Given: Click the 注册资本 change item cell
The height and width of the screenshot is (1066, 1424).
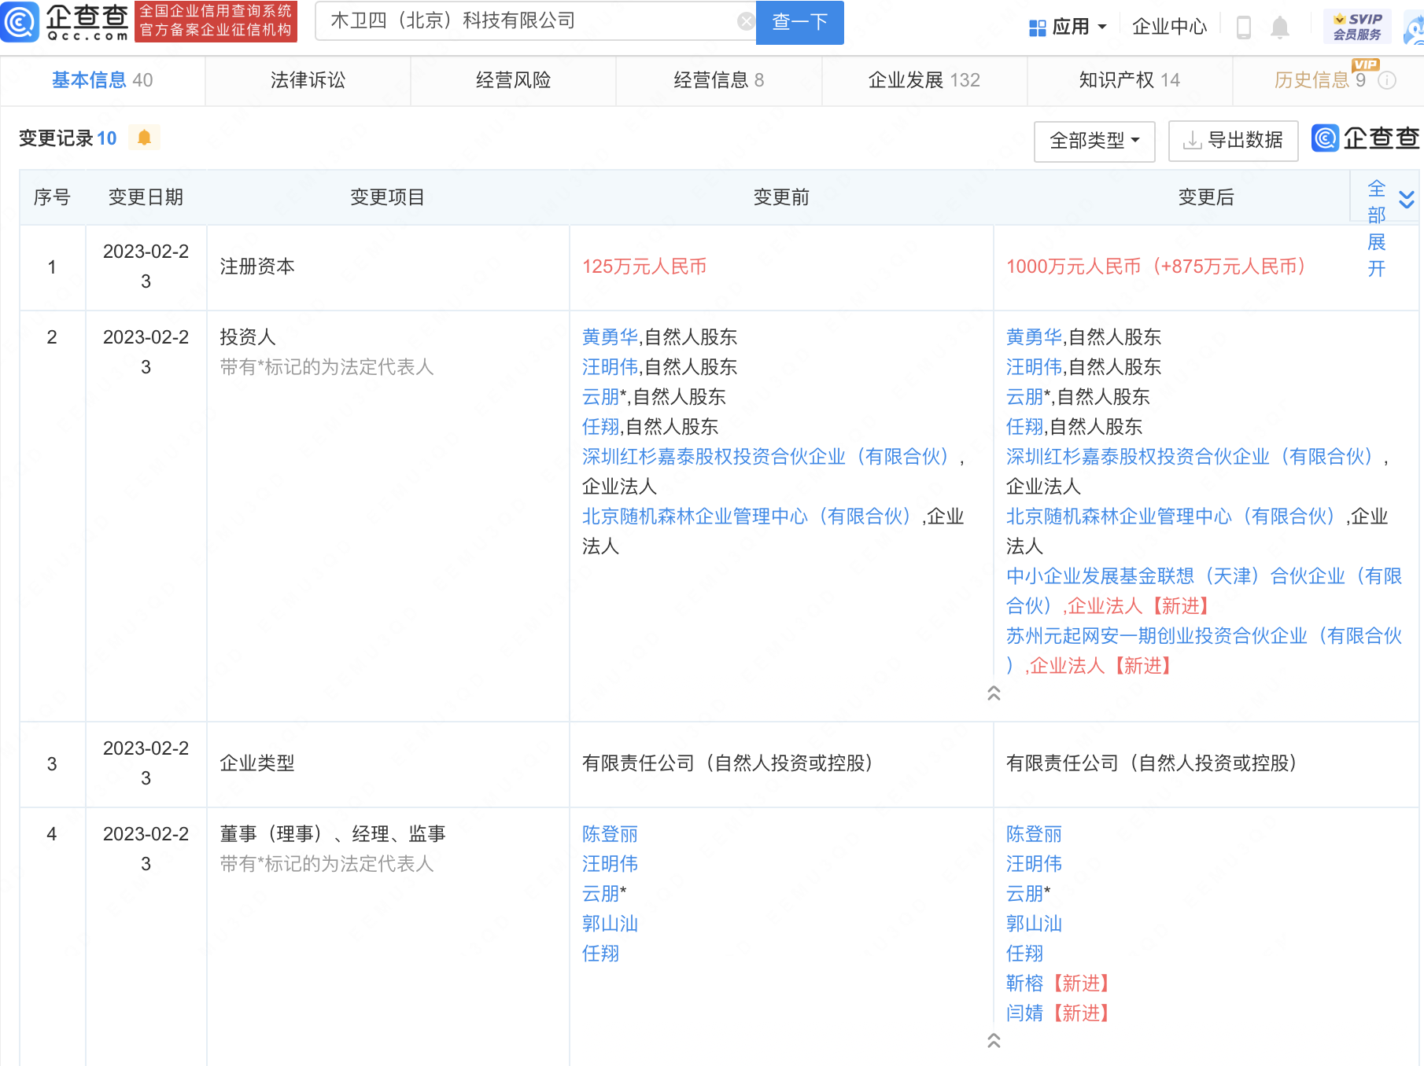Looking at the screenshot, I should [x=388, y=267].
